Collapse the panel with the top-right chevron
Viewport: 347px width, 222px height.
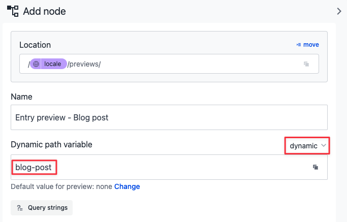[x=339, y=10]
